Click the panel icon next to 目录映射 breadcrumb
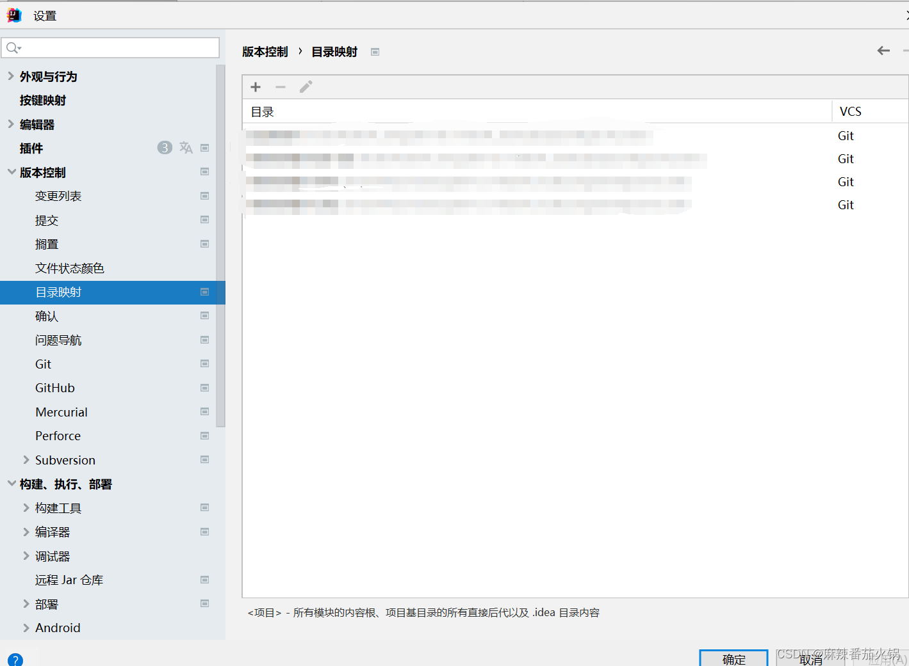909x666 pixels. point(375,52)
